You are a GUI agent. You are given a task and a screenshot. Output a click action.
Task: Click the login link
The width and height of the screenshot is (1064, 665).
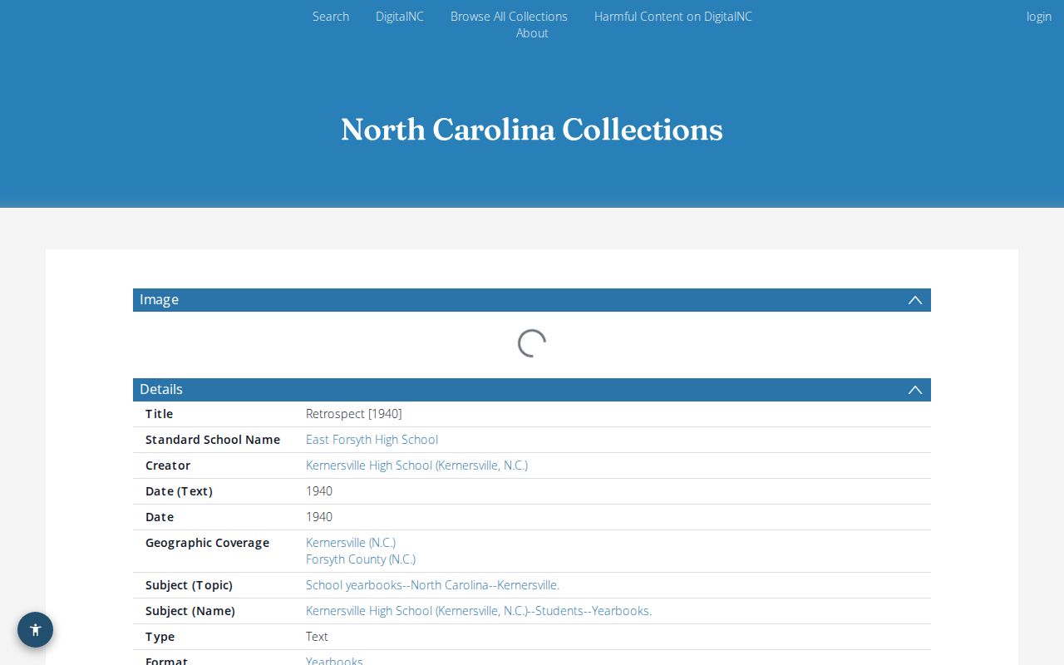(x=1039, y=17)
